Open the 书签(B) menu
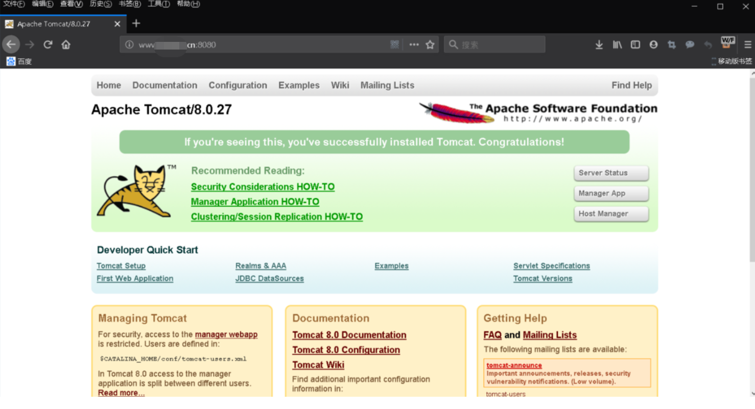 tap(130, 4)
